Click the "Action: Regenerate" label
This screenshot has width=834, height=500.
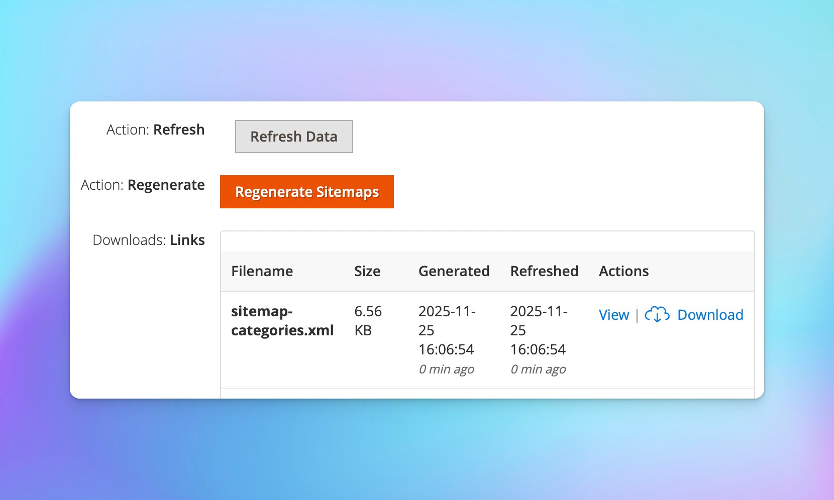coord(143,185)
